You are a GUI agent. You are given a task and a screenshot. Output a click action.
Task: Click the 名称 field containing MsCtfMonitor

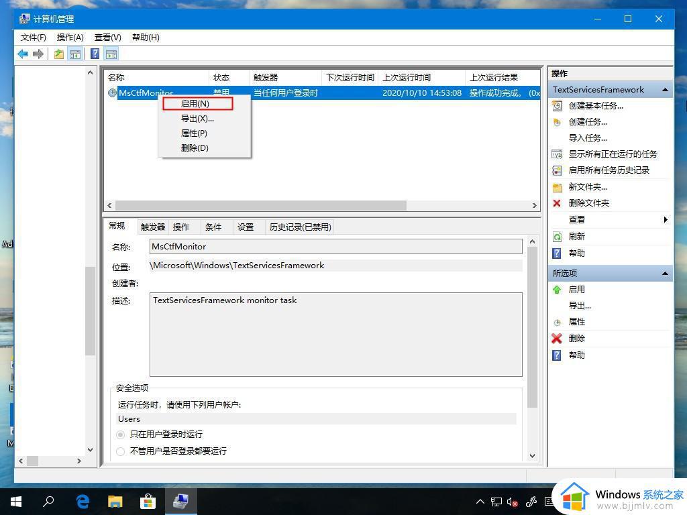(x=335, y=247)
